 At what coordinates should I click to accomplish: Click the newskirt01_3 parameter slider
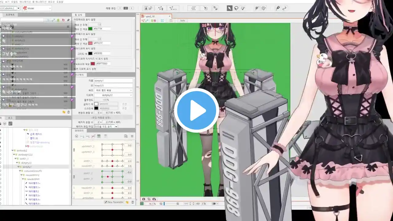[112, 188]
